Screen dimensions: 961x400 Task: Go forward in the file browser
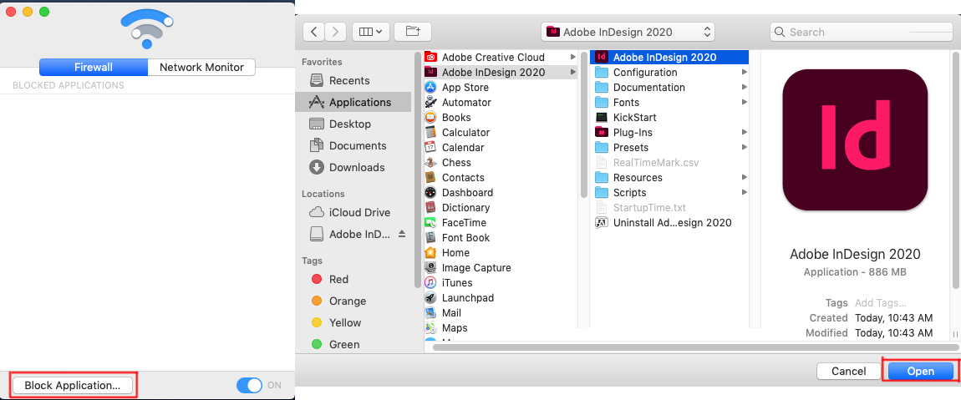tap(336, 32)
